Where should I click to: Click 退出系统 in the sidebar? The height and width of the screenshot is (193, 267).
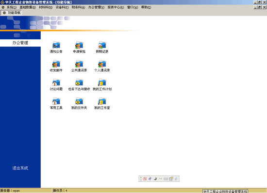[x=20, y=168]
